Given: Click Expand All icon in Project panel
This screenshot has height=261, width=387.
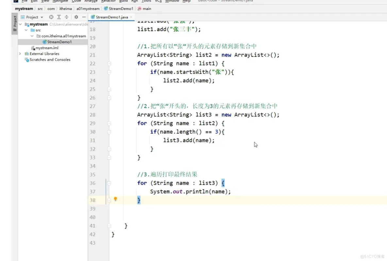Looking at the screenshot, I should (x=59, y=17).
